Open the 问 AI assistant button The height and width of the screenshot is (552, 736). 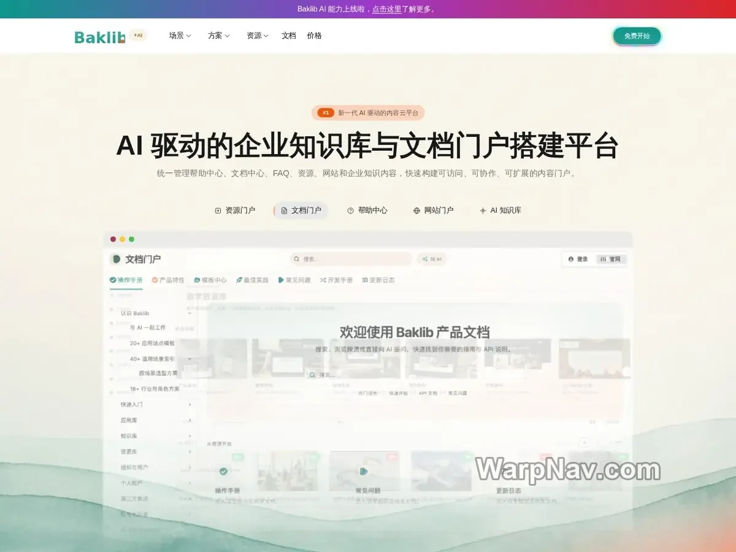point(432,259)
